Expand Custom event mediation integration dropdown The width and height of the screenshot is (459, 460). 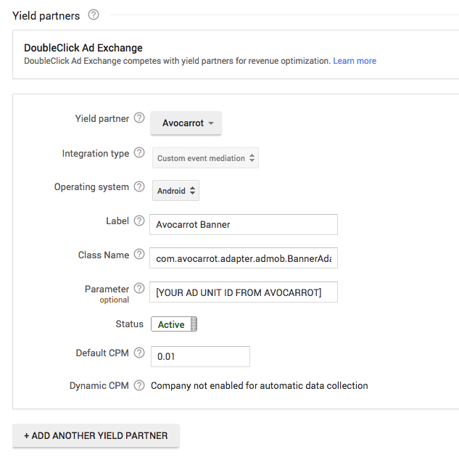tap(205, 158)
